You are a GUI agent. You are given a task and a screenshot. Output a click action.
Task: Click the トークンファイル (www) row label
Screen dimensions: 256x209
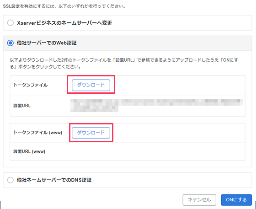[37, 133]
